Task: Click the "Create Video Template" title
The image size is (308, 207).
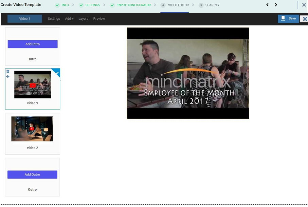Action: click(21, 5)
